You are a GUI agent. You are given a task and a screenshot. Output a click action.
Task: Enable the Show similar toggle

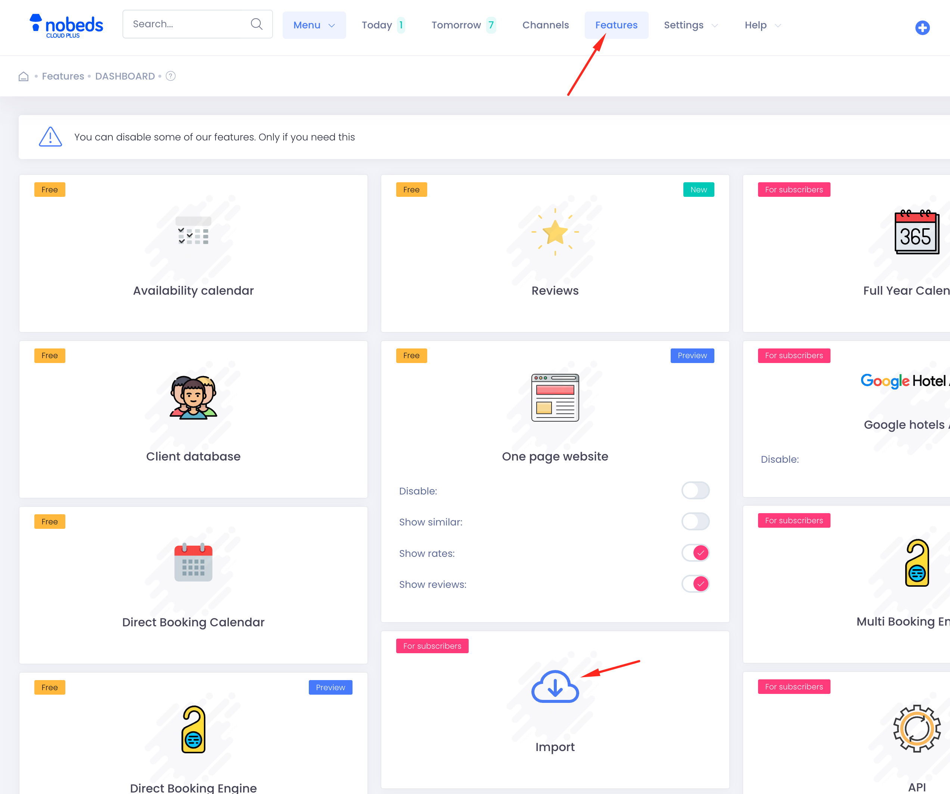[x=695, y=522]
